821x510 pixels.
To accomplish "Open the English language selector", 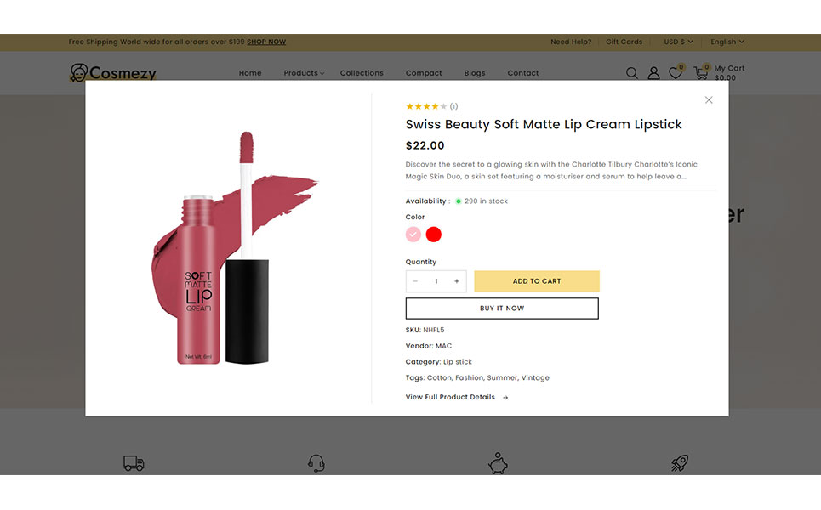I will 727,42.
